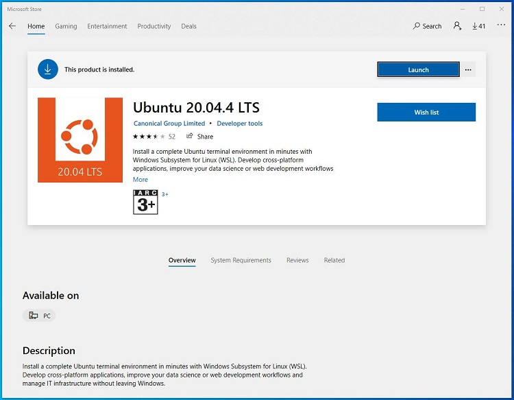Open the user account icon
The image size is (514, 400).
[457, 26]
